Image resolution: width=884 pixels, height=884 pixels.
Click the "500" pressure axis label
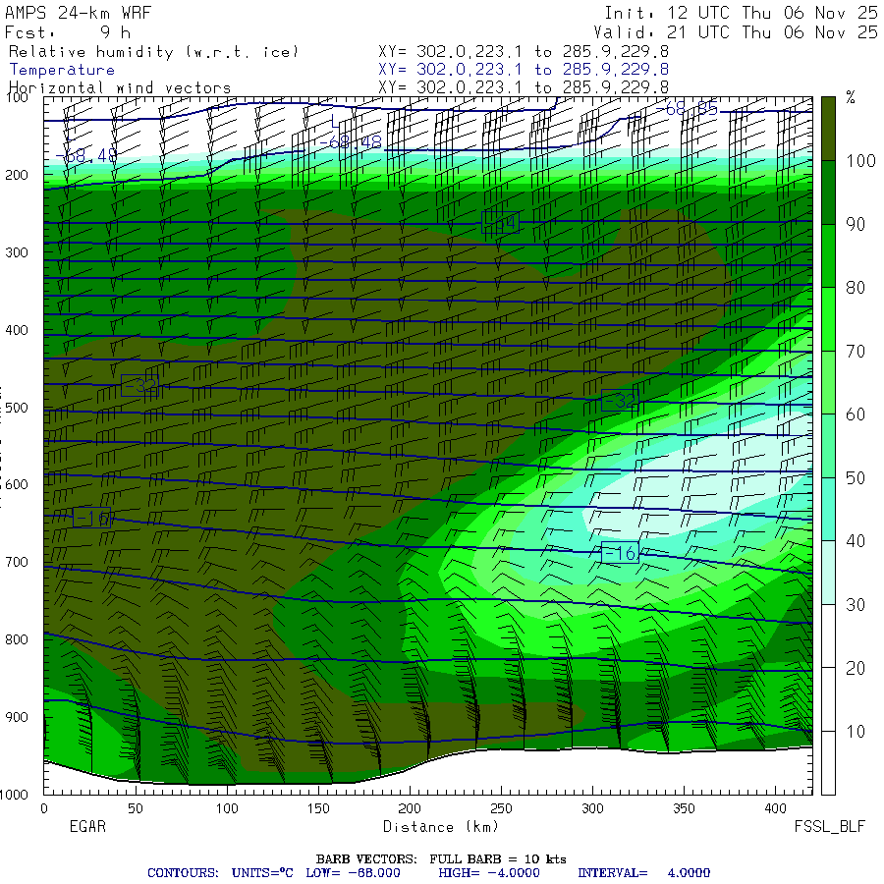(17, 408)
